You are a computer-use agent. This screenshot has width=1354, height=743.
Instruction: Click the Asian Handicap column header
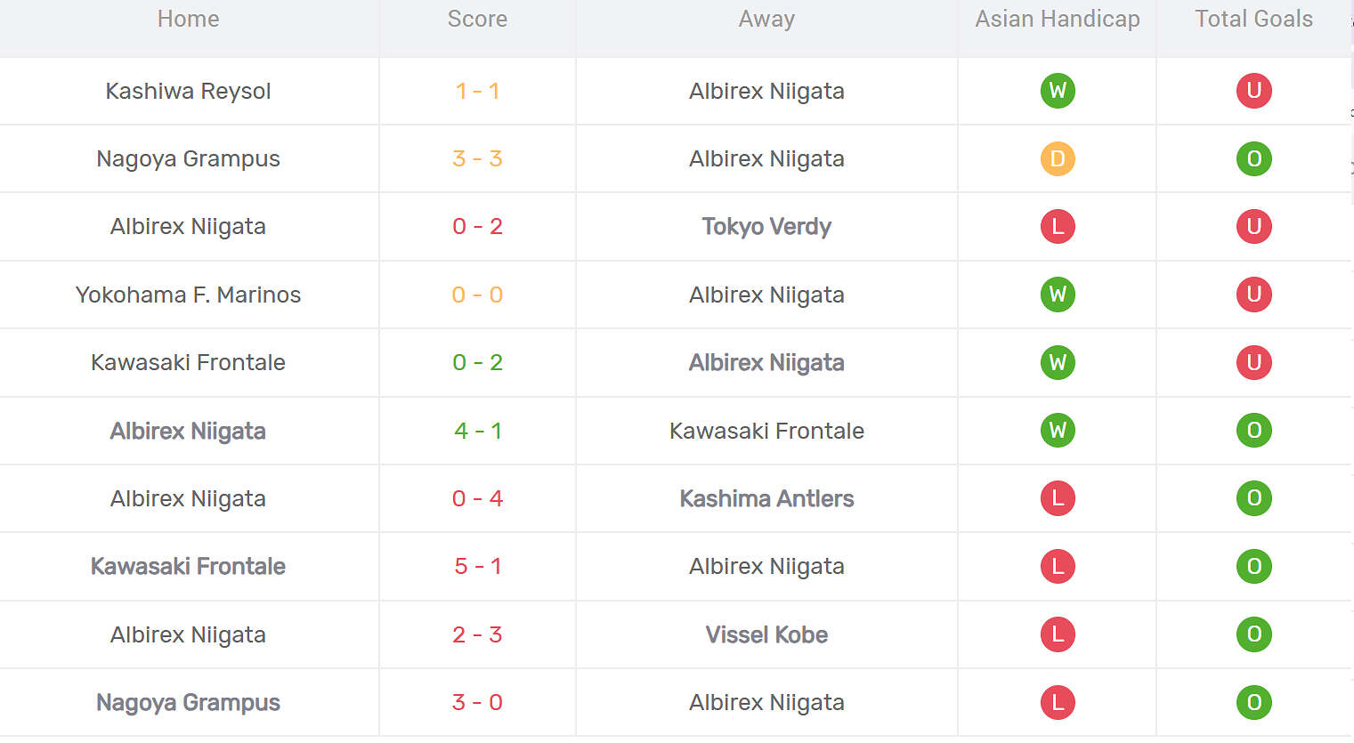tap(1057, 20)
